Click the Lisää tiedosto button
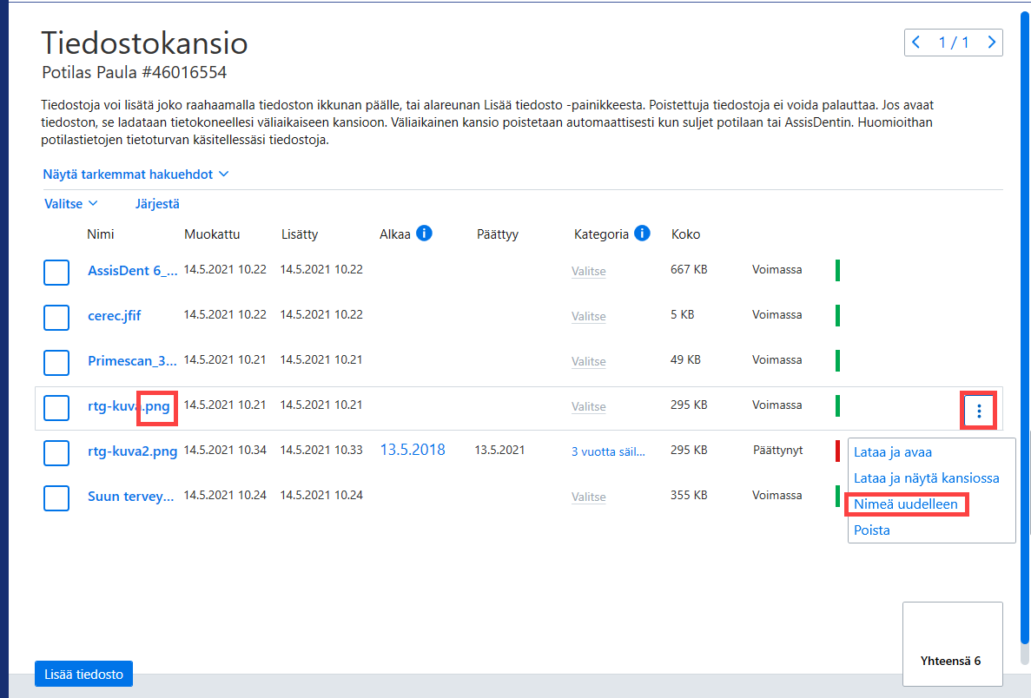This screenshot has height=698, width=1031. [x=83, y=675]
